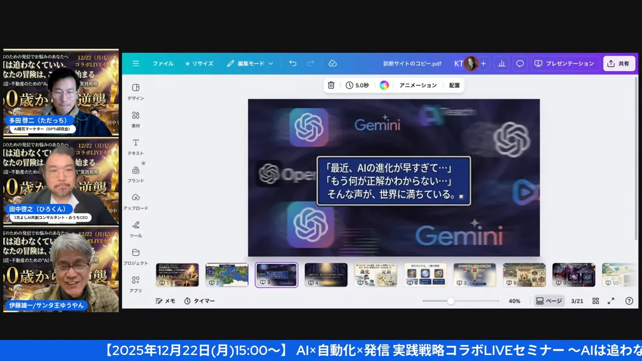Click the grid view icon near bottom right
642x361 pixels.
pyautogui.click(x=596, y=301)
